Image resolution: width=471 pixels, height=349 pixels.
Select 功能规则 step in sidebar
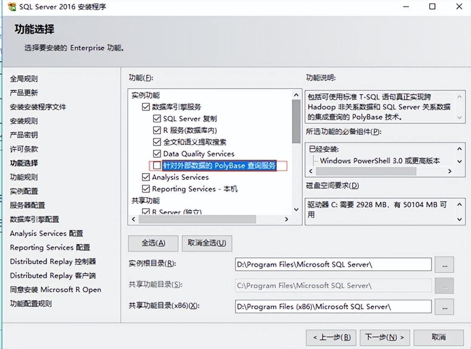tap(24, 177)
